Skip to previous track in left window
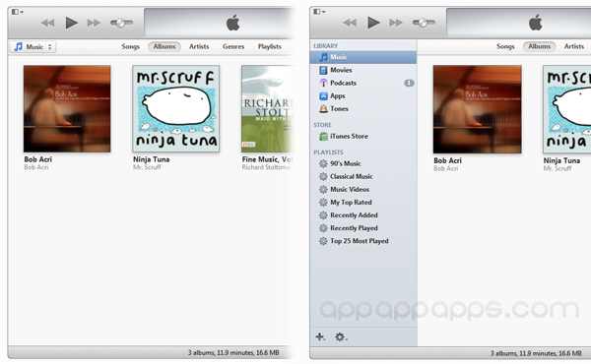 [x=47, y=23]
